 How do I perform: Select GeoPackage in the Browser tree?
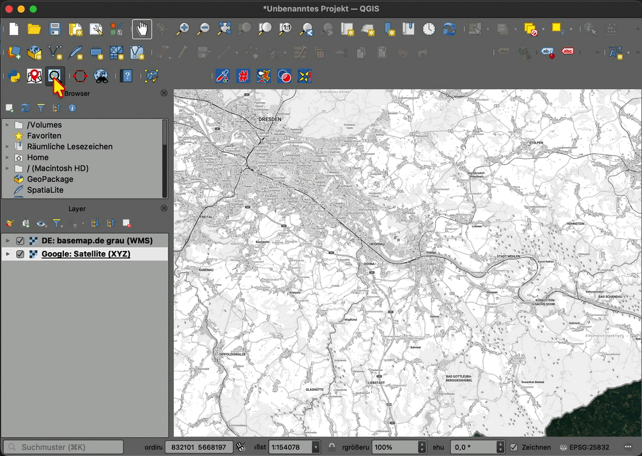pos(50,179)
